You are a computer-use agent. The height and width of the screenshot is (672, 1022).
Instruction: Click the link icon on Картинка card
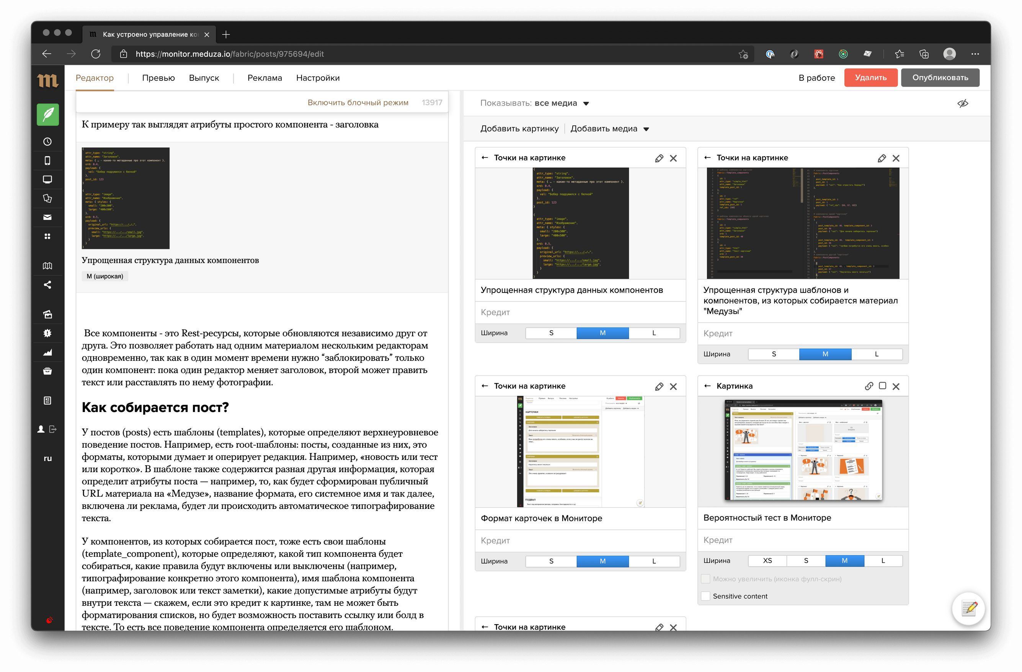coord(869,386)
